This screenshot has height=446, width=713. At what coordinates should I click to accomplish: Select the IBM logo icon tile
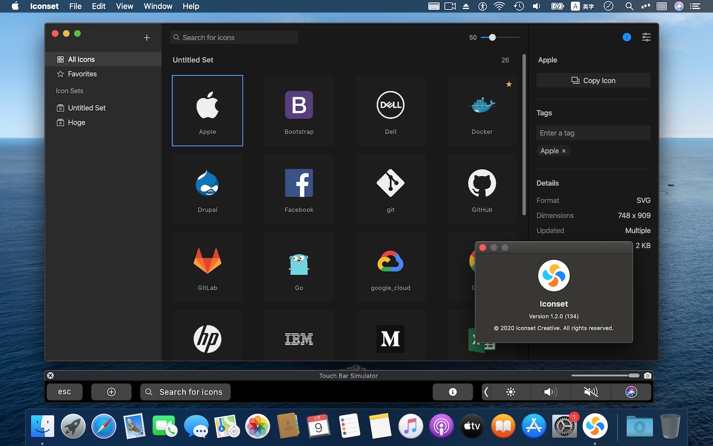pyautogui.click(x=299, y=335)
